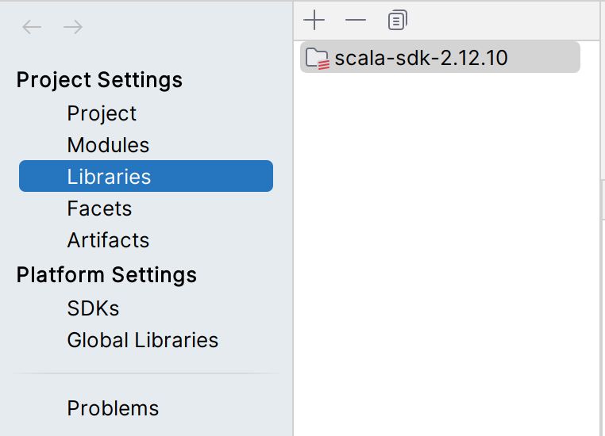Screen dimensions: 605x436
Task: Click the divider between sidebar and library list
Action: pos(294,238)
